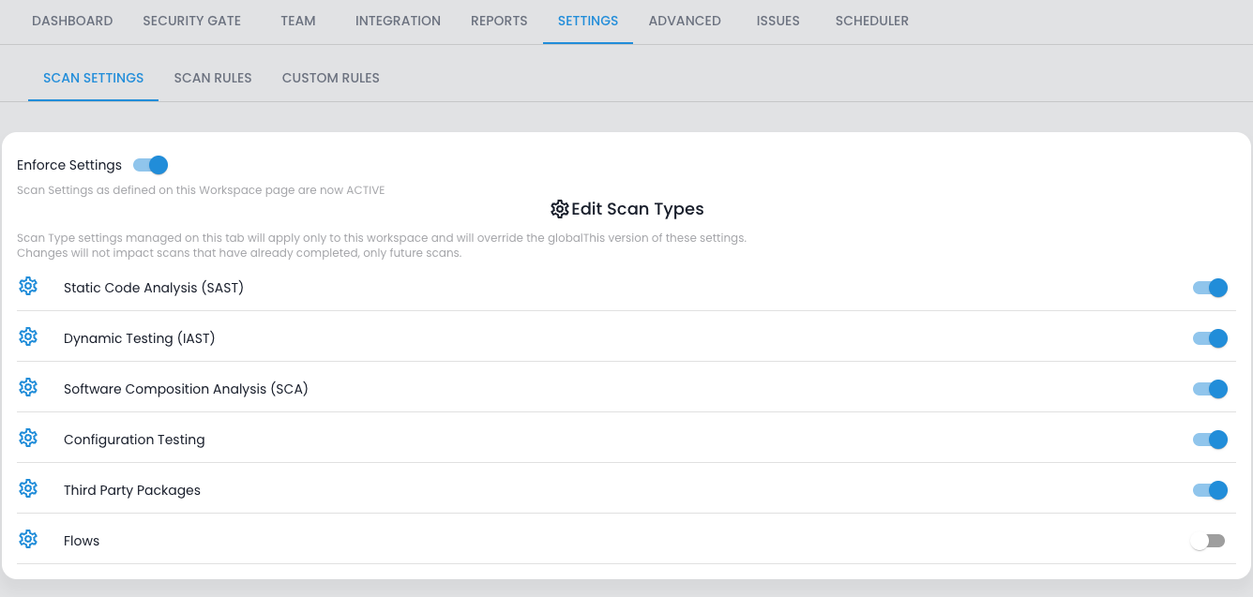Click the Third Party Packages gear icon
The height and width of the screenshot is (597, 1253).
click(28, 488)
